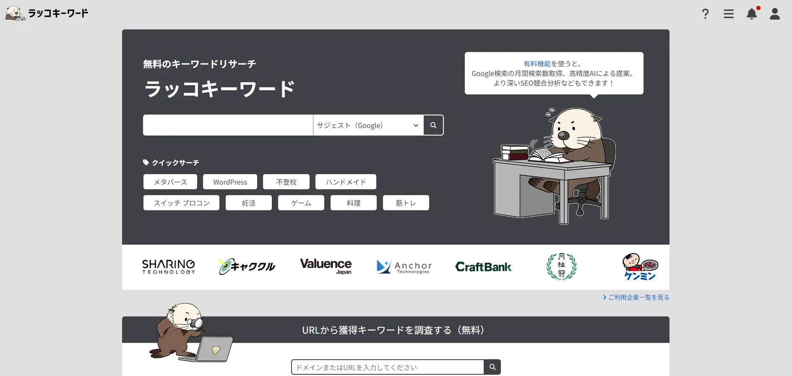
Task: Select the WordPress quick search tag
Action: coord(230,182)
